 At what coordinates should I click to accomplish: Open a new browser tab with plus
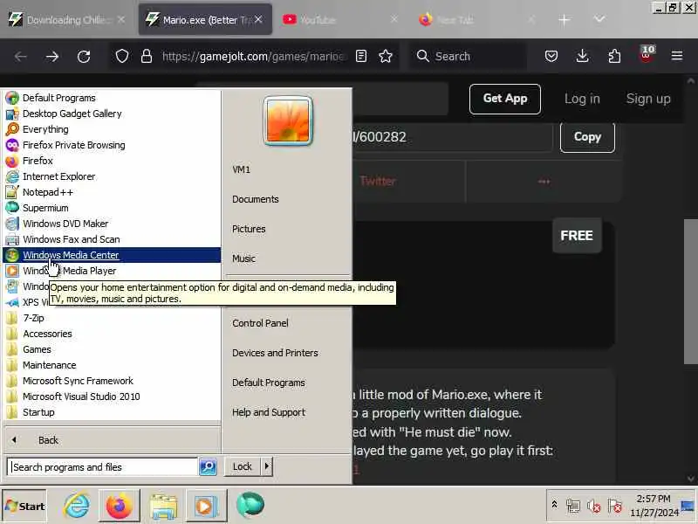coord(564,19)
